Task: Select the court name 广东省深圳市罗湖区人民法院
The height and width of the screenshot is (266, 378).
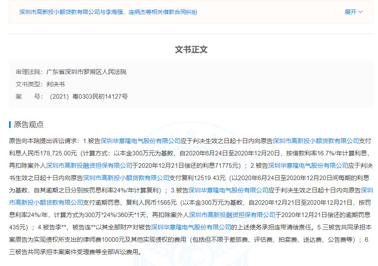Action: (87, 72)
